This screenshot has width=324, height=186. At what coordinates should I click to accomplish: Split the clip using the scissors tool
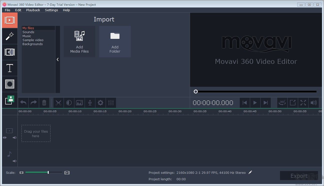pos(58,103)
